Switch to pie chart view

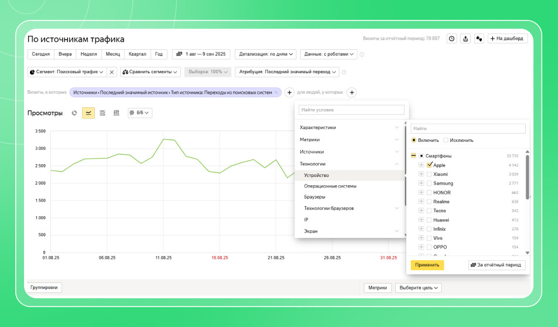click(74, 113)
